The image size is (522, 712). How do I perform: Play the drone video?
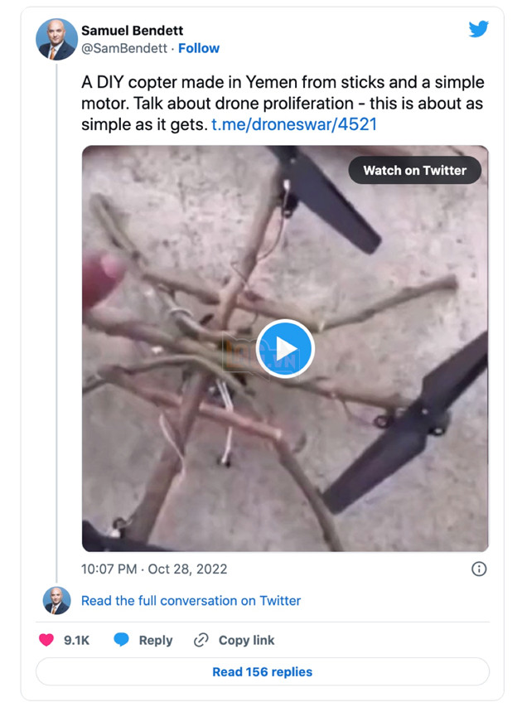click(284, 349)
